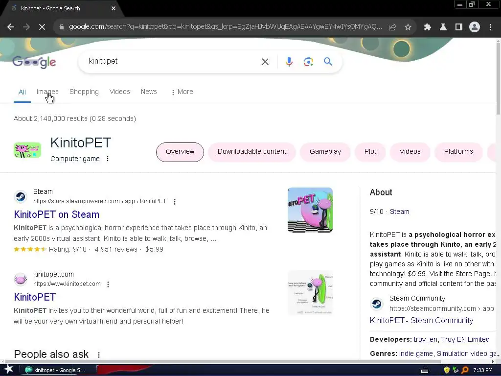This screenshot has width=501, height=376.
Task: Bookmark this page with the star
Action: (x=408, y=27)
